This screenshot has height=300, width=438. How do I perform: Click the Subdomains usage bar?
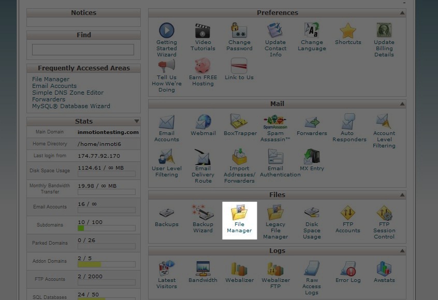pos(107,228)
